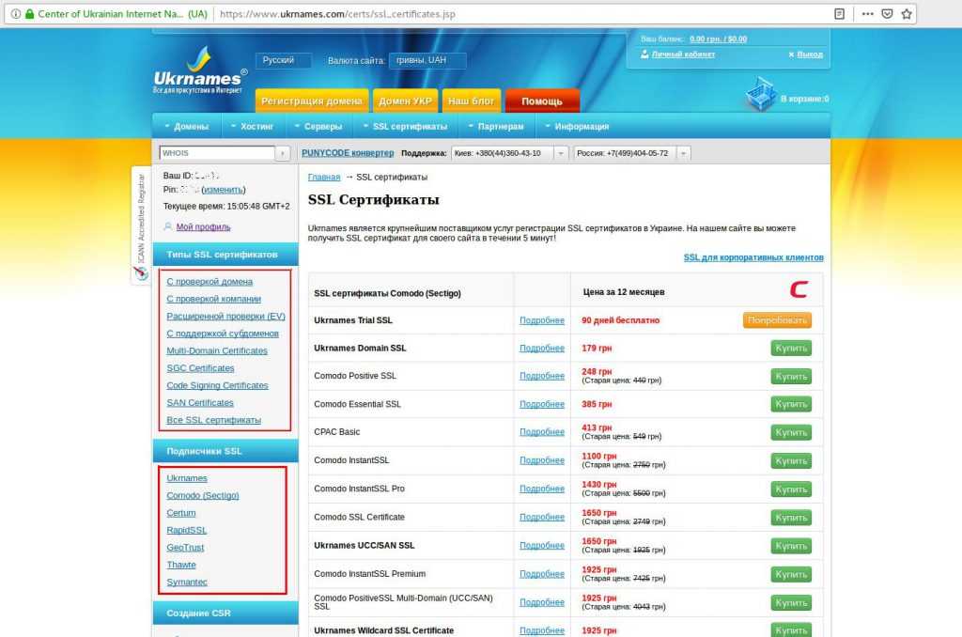Expand the Kiev support phone dropdown
The width and height of the screenshot is (962, 637).
[x=560, y=153]
